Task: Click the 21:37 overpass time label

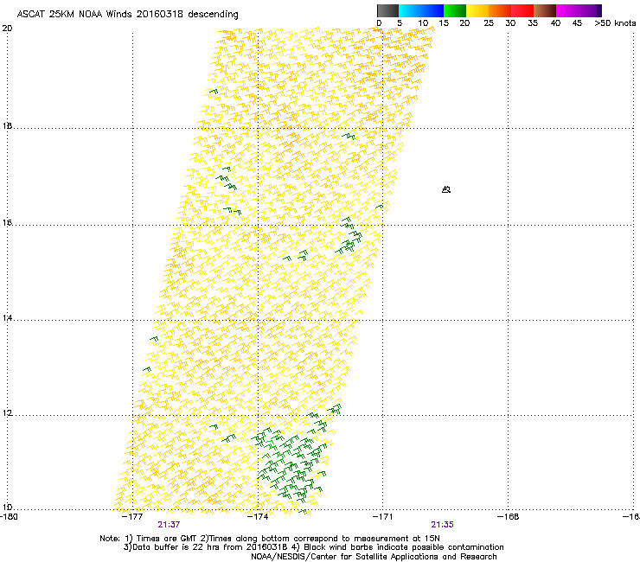Action: point(169,525)
